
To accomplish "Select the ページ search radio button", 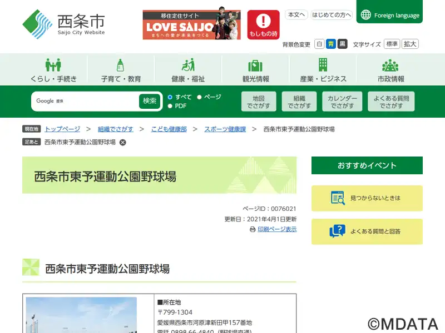I will tap(199, 97).
